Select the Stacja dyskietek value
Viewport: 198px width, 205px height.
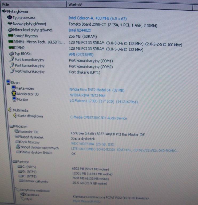[83, 139]
